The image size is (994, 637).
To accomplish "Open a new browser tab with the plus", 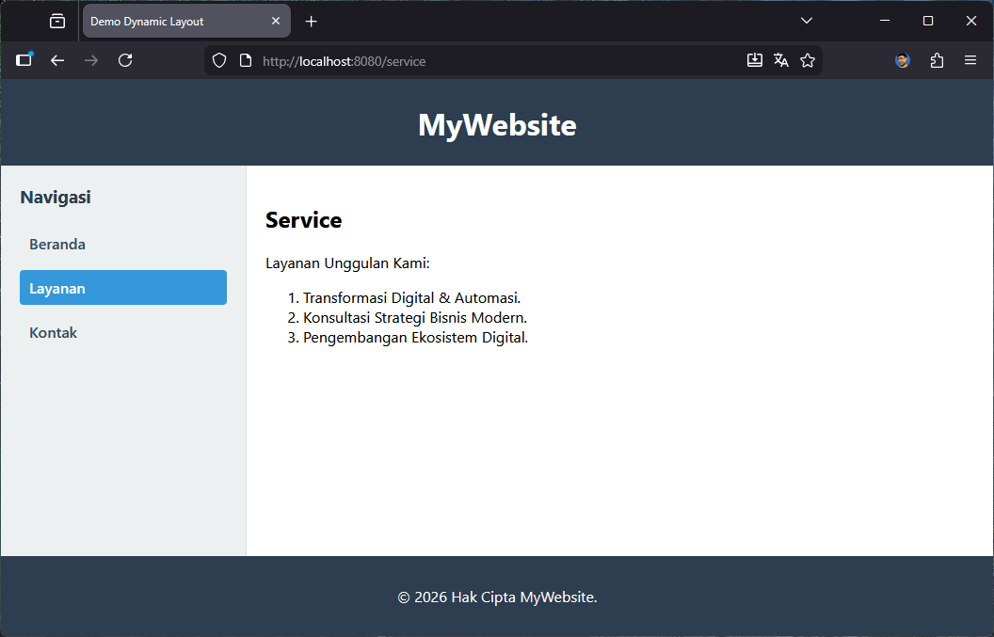I will 311,20.
